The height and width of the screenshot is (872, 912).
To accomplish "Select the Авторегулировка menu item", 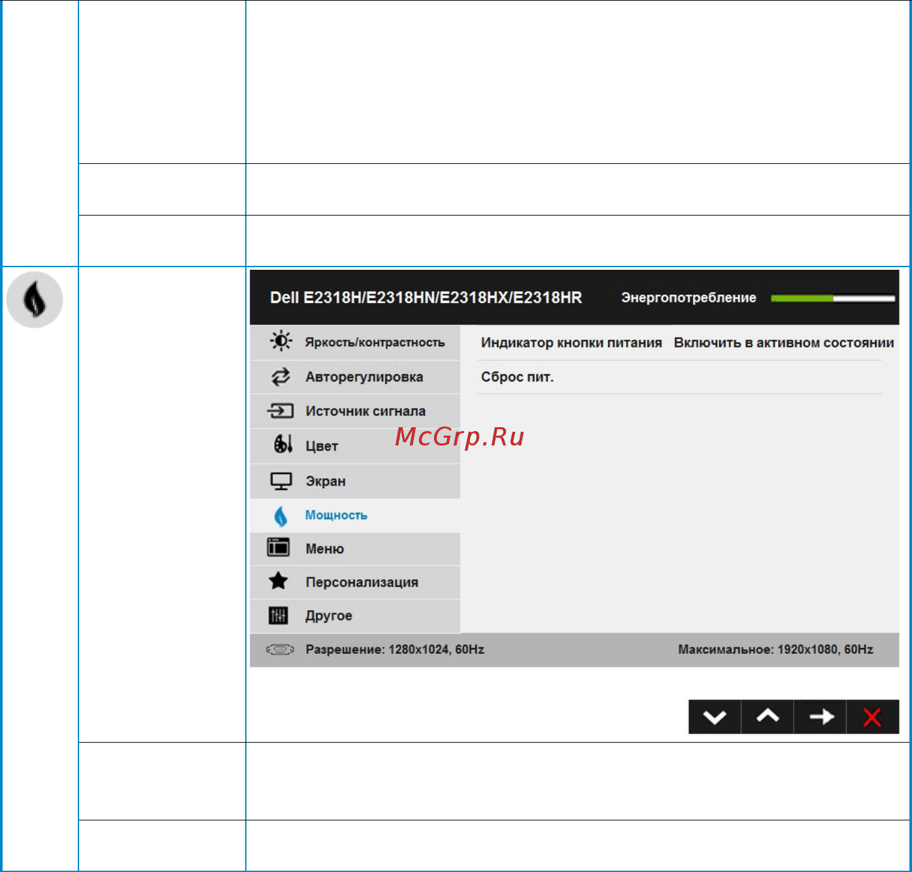I will (x=355, y=377).
